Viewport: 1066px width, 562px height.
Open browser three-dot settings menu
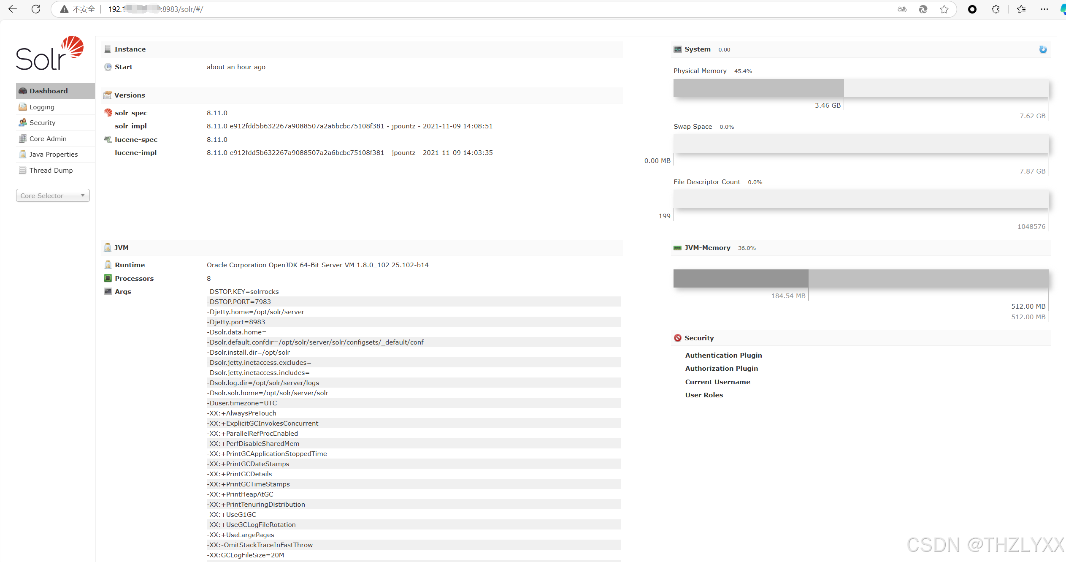tap(1044, 9)
